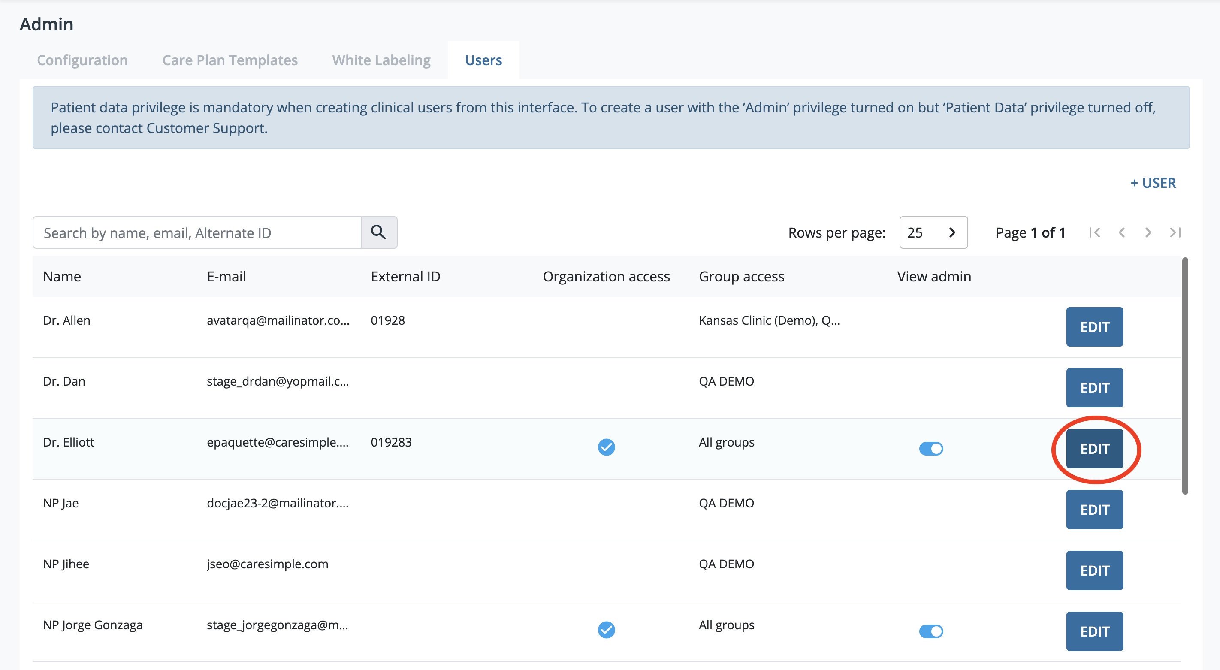
Task: Go to next page arrow icon
Action: 1148,232
